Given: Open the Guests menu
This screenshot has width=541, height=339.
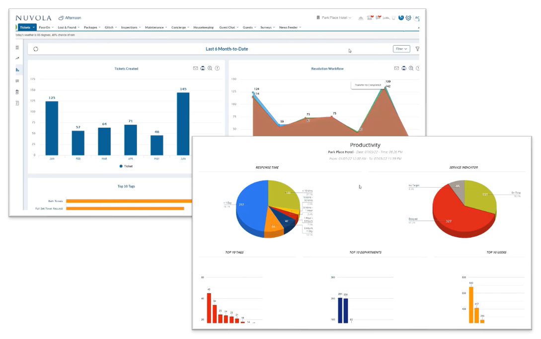Looking at the screenshot, I should point(249,27).
